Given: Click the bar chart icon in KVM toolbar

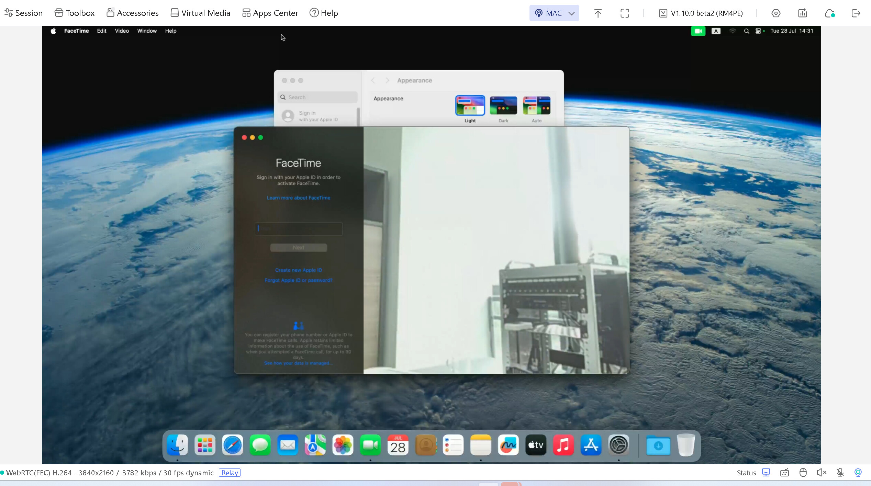Looking at the screenshot, I should coord(803,13).
